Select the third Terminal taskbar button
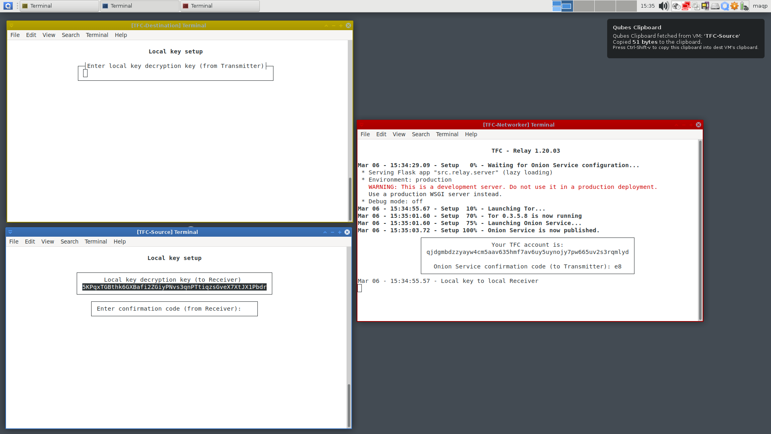 point(220,6)
